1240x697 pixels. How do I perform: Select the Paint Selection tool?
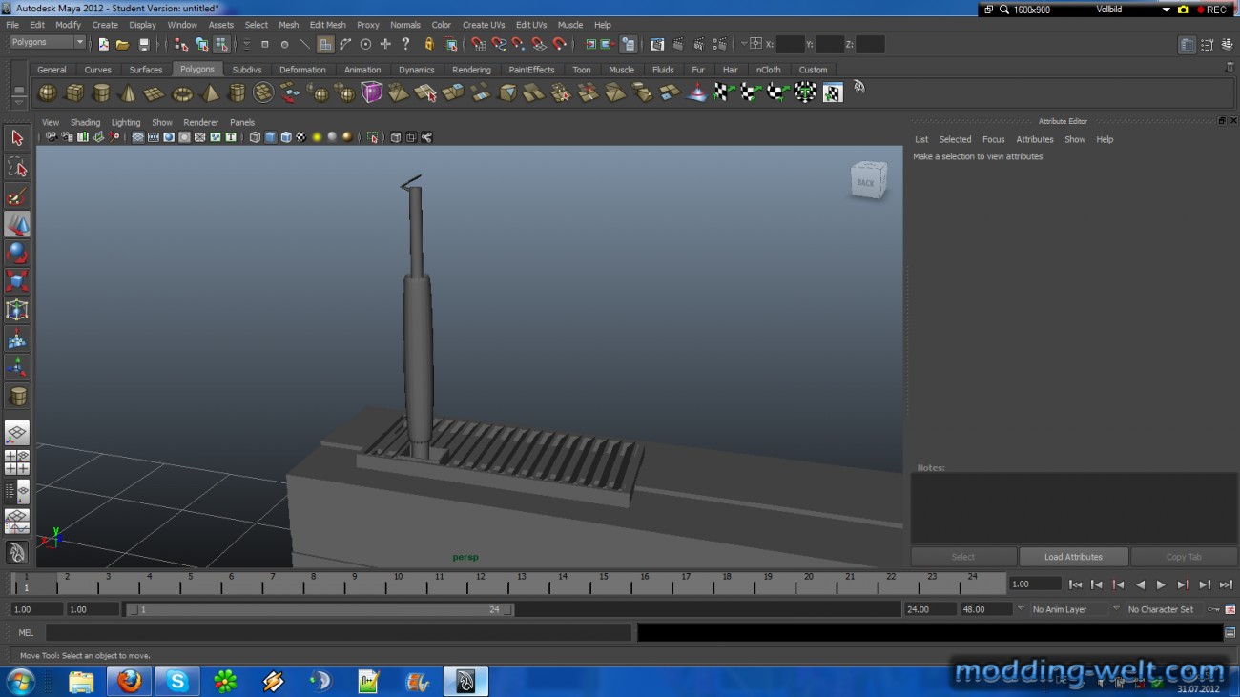point(17,195)
